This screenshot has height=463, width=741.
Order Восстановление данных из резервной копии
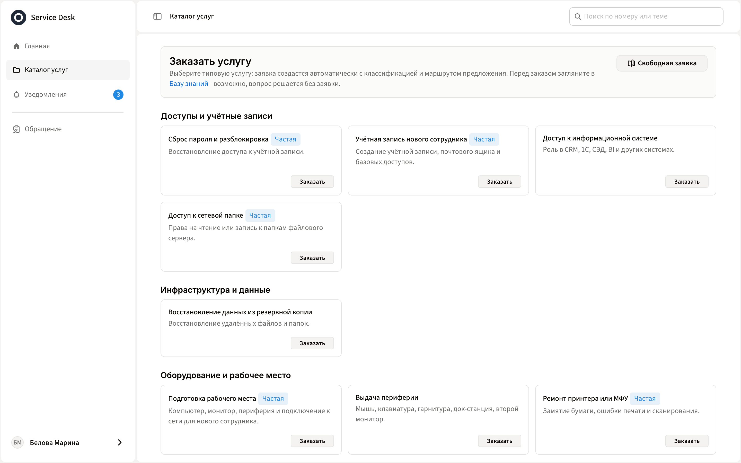pos(312,343)
